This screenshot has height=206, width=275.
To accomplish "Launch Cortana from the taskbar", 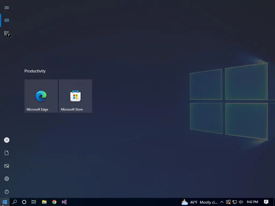I will click(24, 202).
